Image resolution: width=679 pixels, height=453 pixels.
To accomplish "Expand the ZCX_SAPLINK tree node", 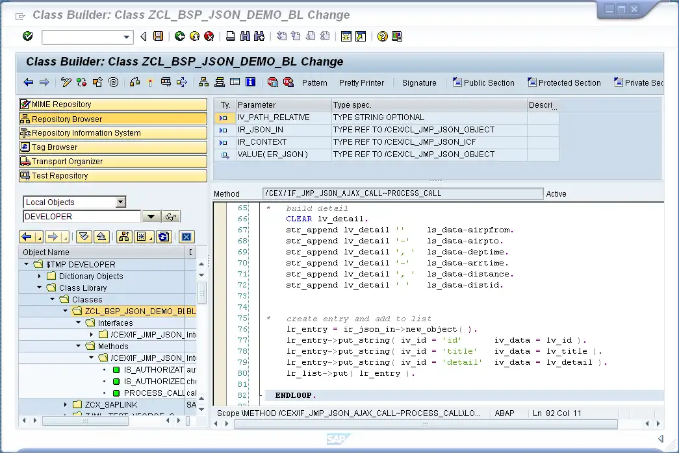I will tap(65, 404).
